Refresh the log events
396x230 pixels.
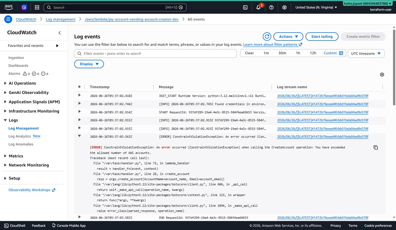(x=267, y=36)
